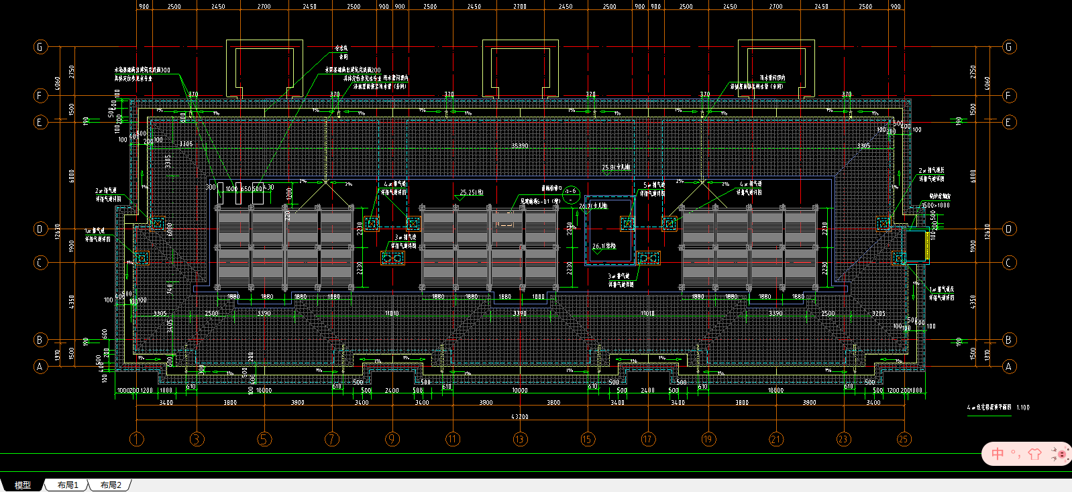Select the roof dimension text 35390
1072x492 pixels.
point(520,145)
